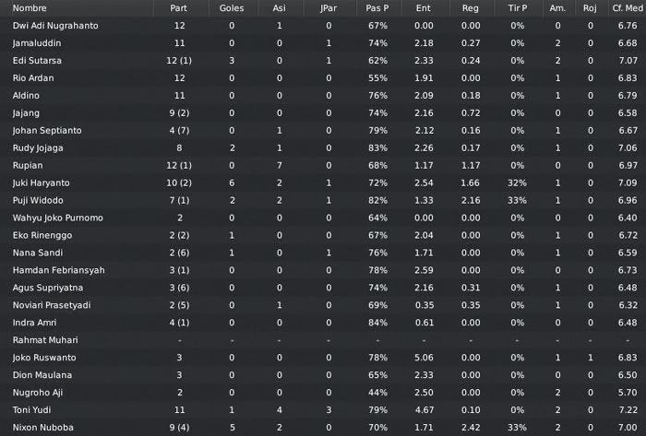Select the Rupian row

tap(323, 165)
